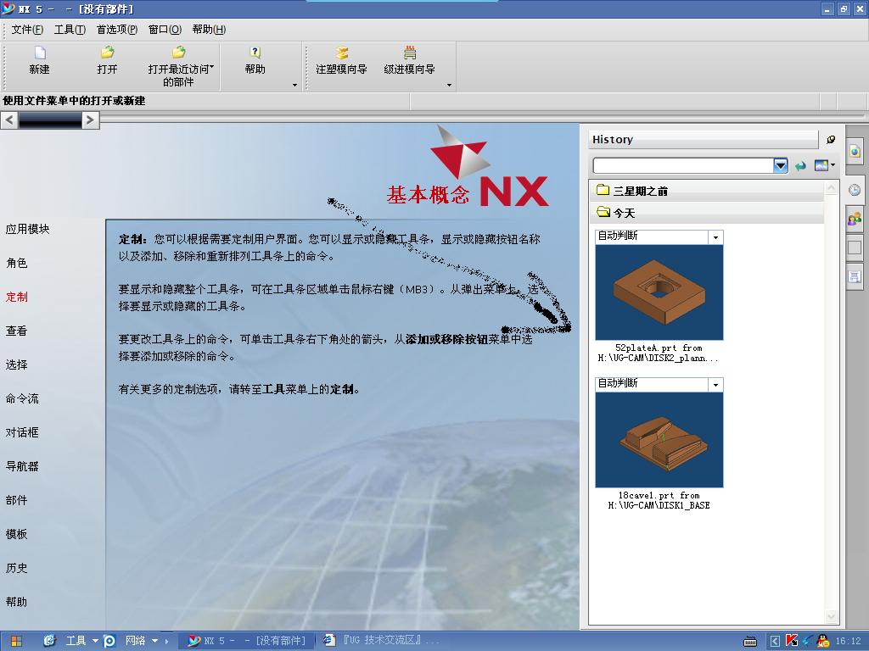This screenshot has width=869, height=651.
Task: Click the QQ penguin tray icon
Action: (x=823, y=641)
